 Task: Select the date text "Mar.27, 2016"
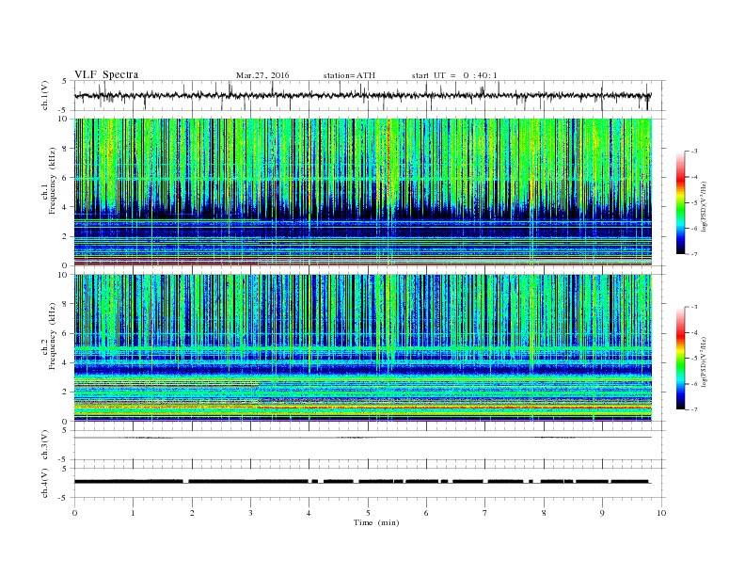(262, 75)
